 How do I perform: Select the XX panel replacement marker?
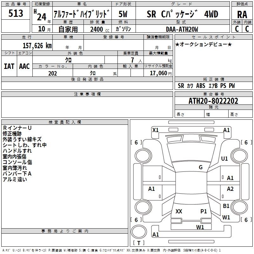tap(179, 211)
